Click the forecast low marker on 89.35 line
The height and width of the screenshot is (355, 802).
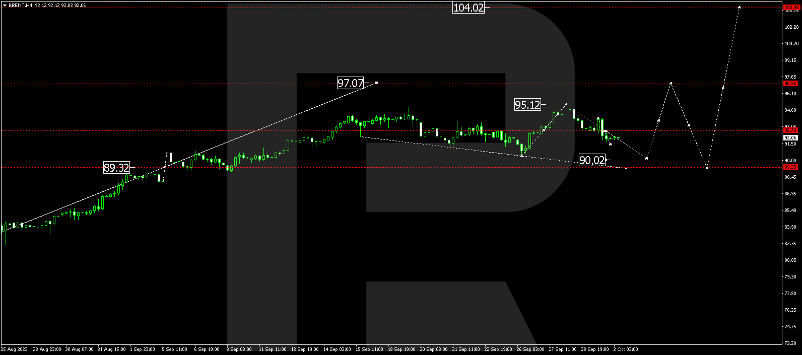707,167
